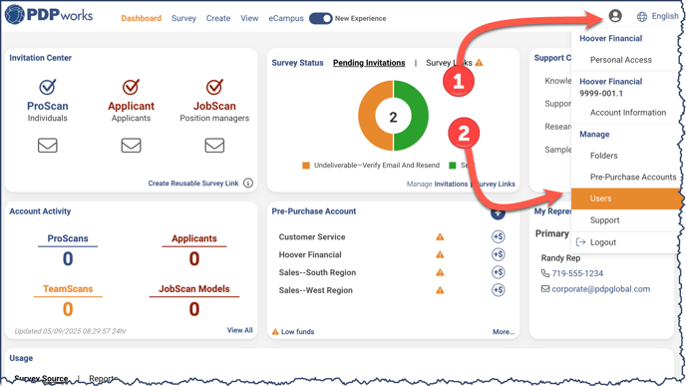Click the Low funds warning icon

click(275, 332)
